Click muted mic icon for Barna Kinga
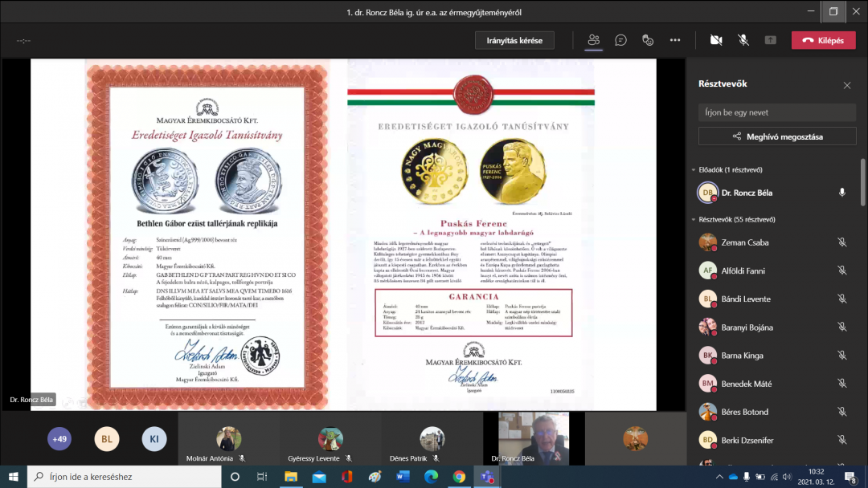 pos(842,356)
